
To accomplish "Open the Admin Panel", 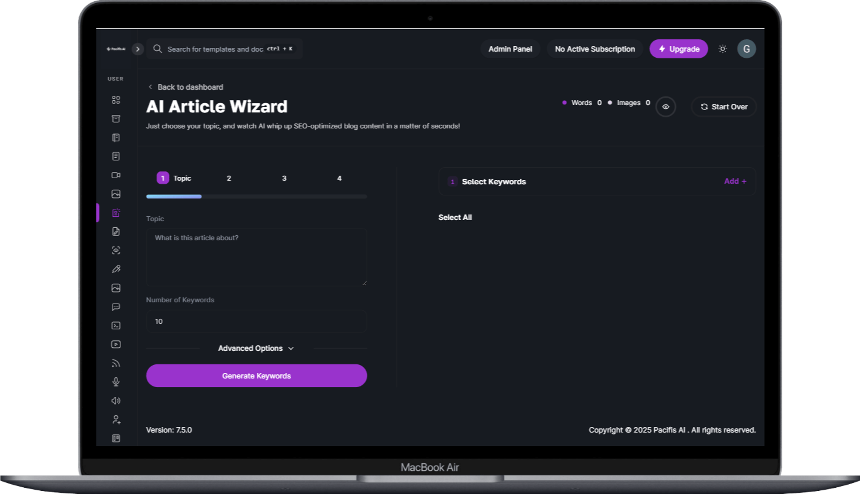I will (510, 49).
